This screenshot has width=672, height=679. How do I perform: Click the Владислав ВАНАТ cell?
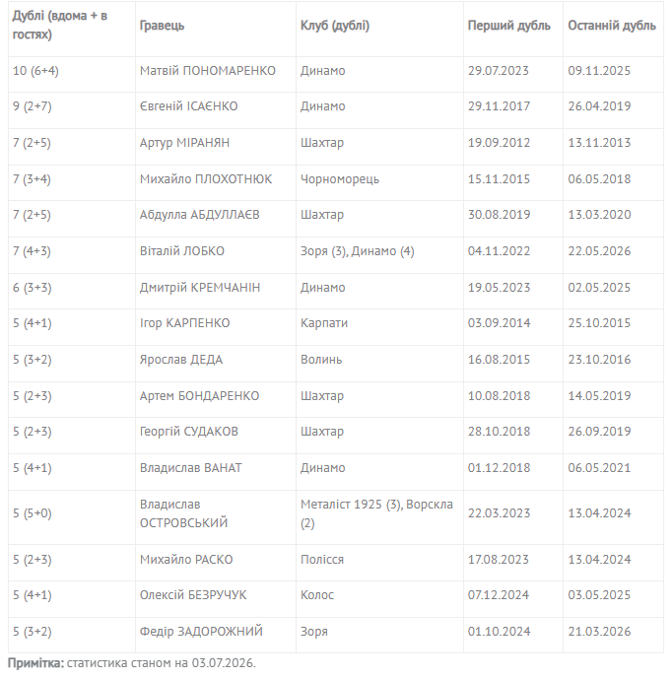(x=190, y=468)
